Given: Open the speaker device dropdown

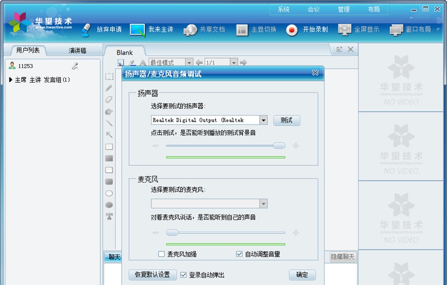Looking at the screenshot, I should pyautogui.click(x=263, y=120).
